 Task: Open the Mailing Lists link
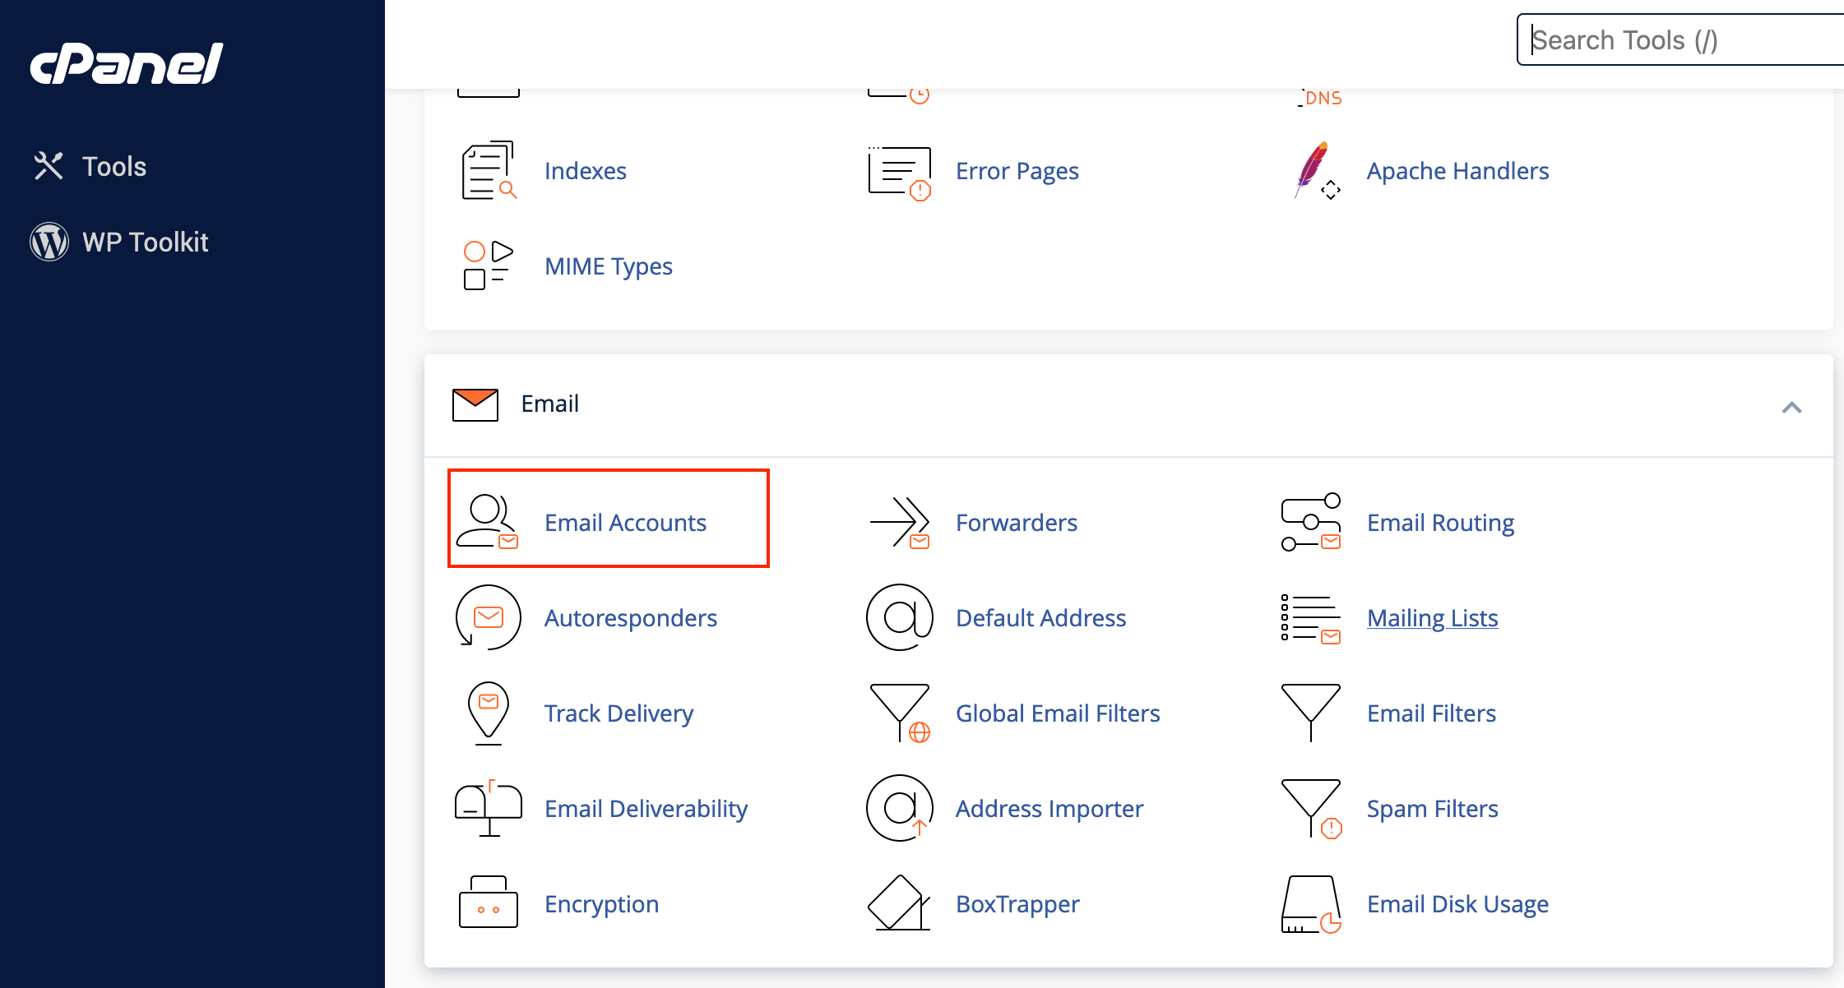click(x=1432, y=618)
